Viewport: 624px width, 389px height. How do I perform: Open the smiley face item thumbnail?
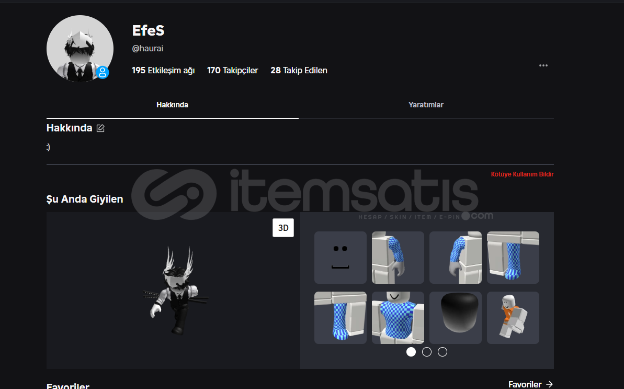click(341, 258)
